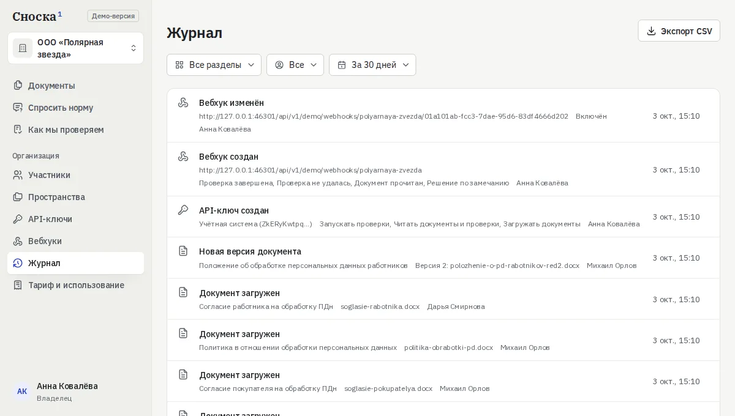Click the Журнал history icon in sidebar
This screenshot has width=735, height=416.
18,263
